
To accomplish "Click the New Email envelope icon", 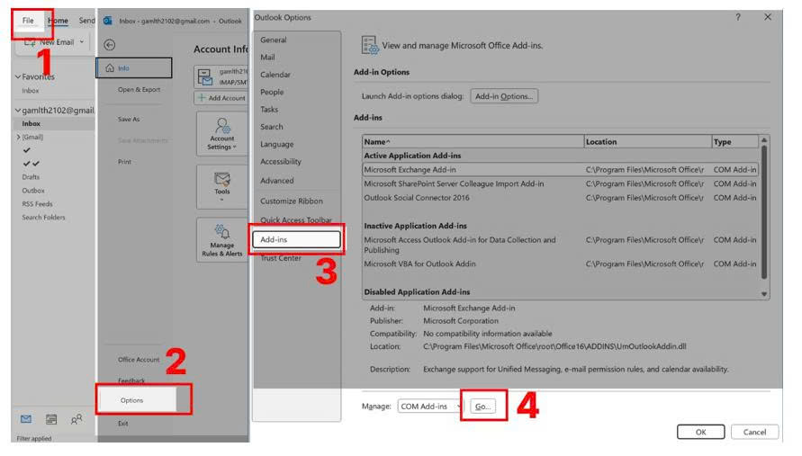I will click(x=30, y=42).
